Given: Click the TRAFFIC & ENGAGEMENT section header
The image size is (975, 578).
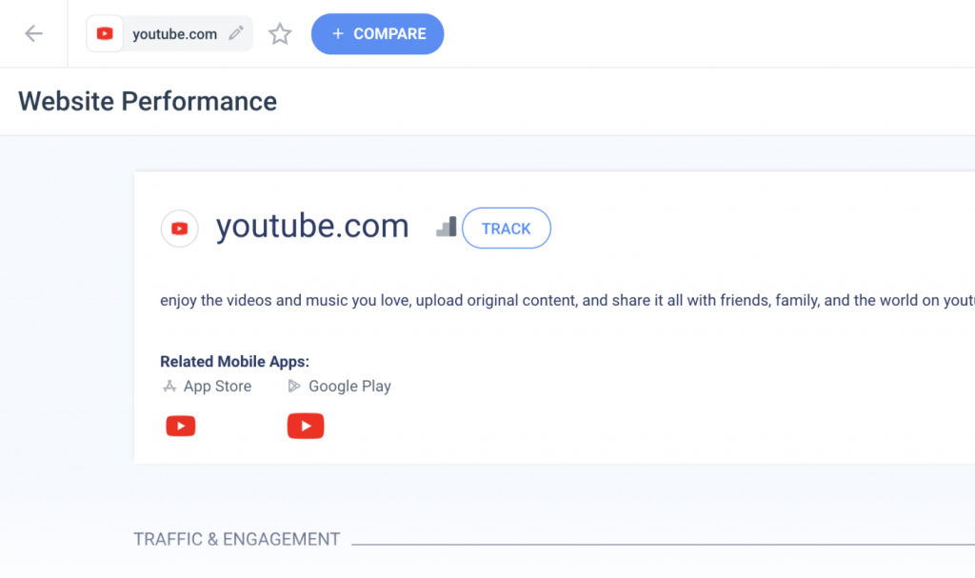Looking at the screenshot, I should tap(236, 539).
